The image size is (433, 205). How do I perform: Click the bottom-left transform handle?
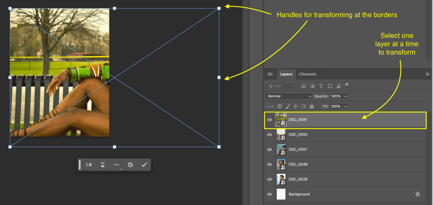(x=10, y=147)
